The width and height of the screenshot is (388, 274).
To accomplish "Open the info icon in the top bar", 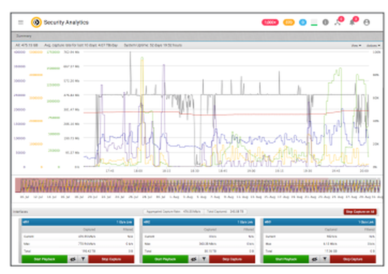I will click(x=325, y=22).
